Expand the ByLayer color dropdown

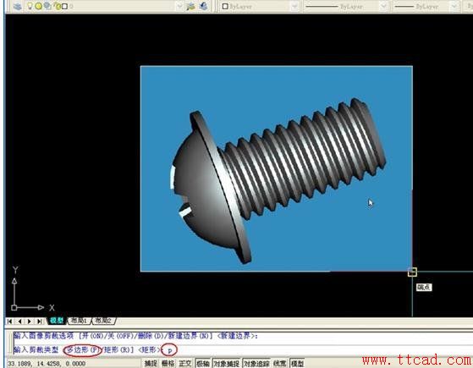point(294,6)
